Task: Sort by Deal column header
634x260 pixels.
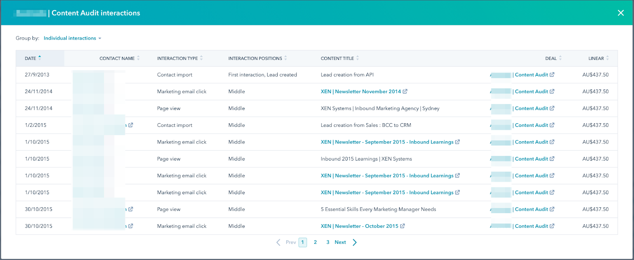Action: (551, 58)
